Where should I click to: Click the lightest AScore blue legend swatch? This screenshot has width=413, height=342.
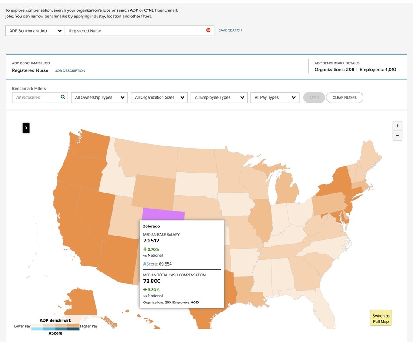point(37,329)
